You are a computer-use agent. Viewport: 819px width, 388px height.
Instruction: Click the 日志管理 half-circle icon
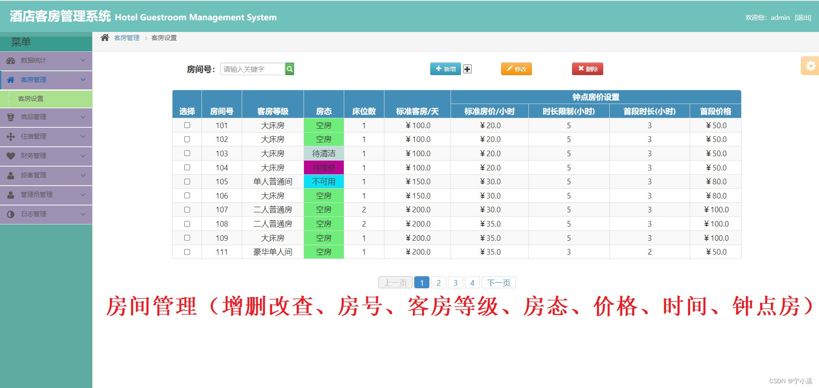11,214
